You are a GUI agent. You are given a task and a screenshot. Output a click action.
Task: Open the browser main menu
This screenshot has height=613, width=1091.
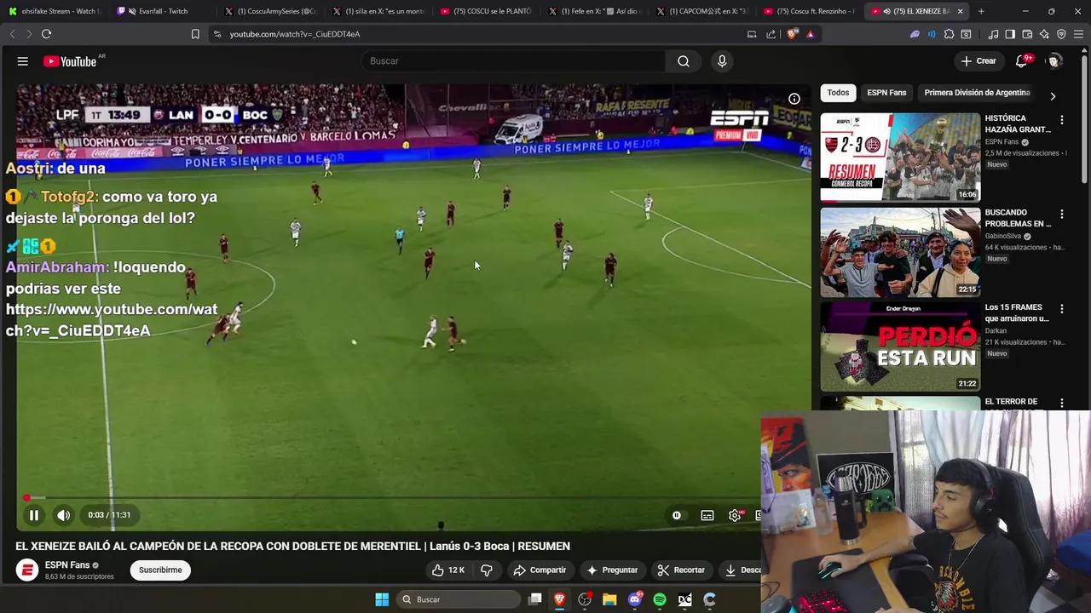[1078, 34]
